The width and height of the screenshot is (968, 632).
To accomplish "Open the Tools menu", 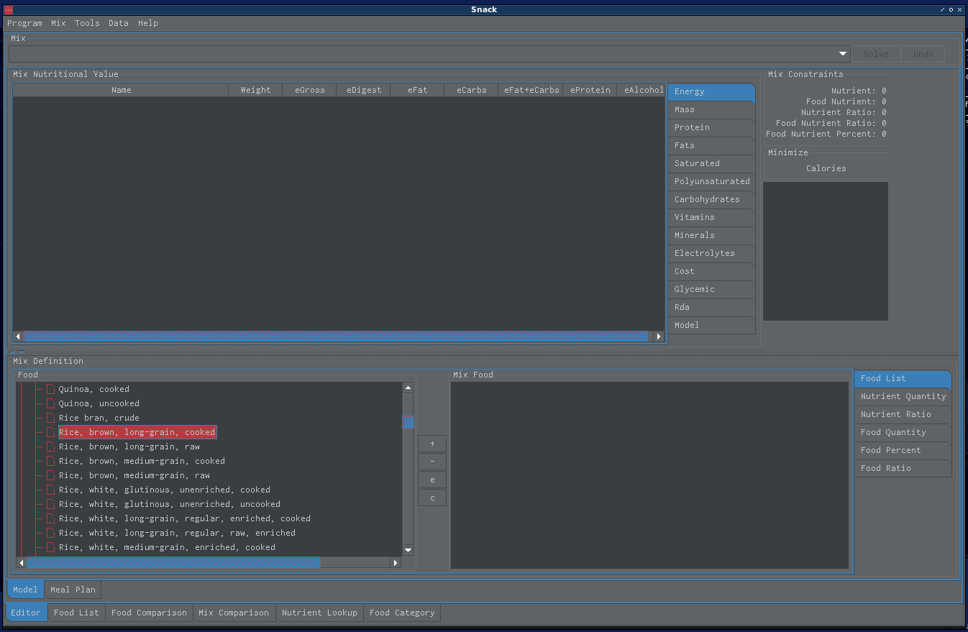I will tap(87, 23).
